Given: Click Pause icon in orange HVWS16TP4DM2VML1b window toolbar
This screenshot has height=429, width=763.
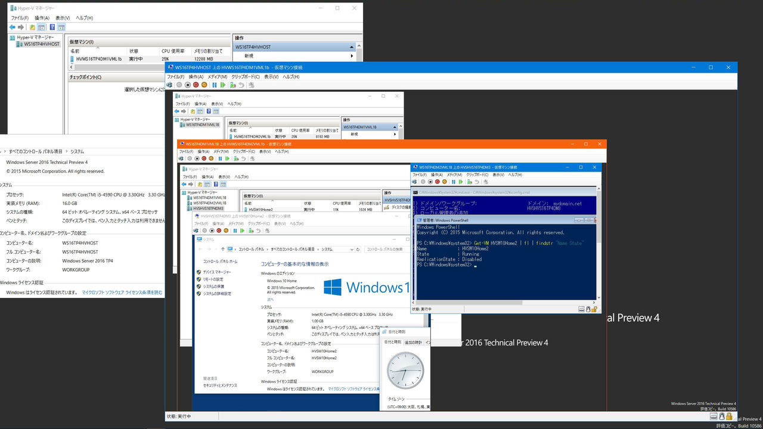Looking at the screenshot, I should 220,158.
